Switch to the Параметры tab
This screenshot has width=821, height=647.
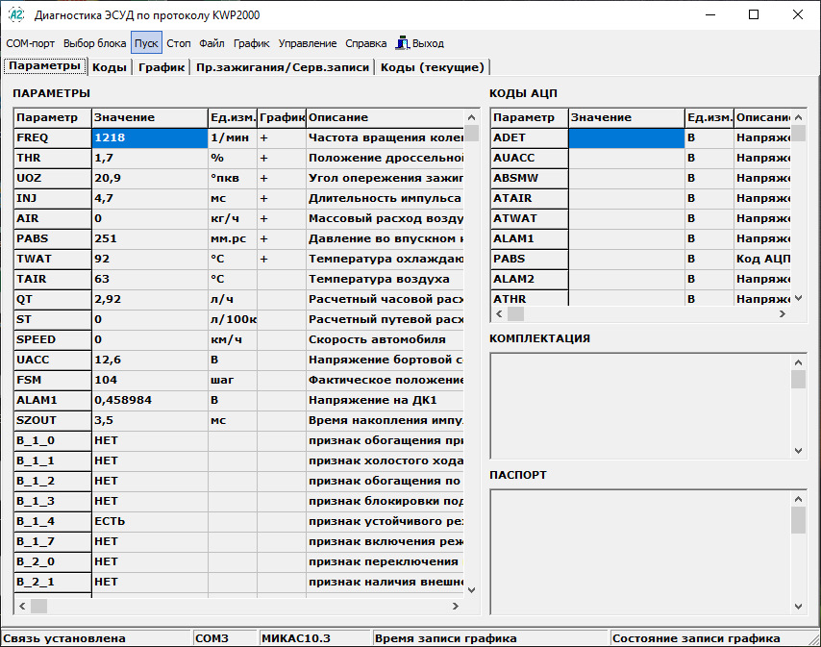click(44, 66)
